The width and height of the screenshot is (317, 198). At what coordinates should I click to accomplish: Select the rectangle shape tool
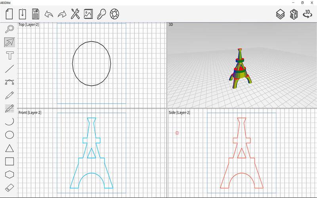pos(10,162)
